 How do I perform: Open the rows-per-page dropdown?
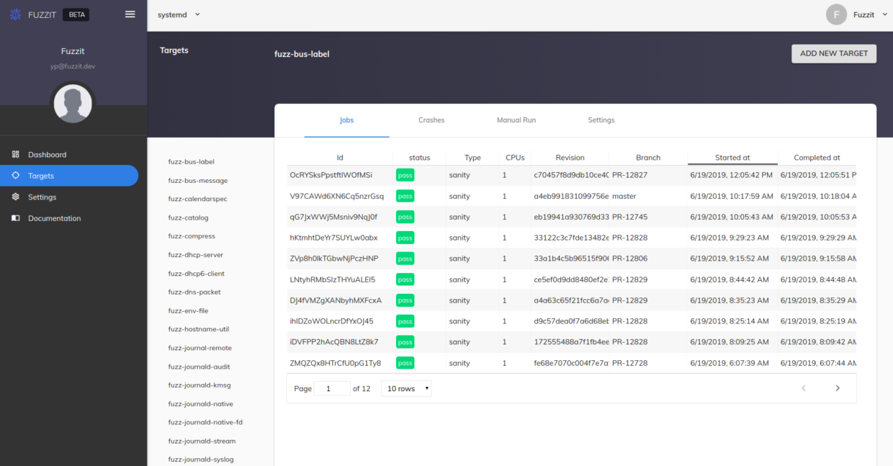coord(405,387)
